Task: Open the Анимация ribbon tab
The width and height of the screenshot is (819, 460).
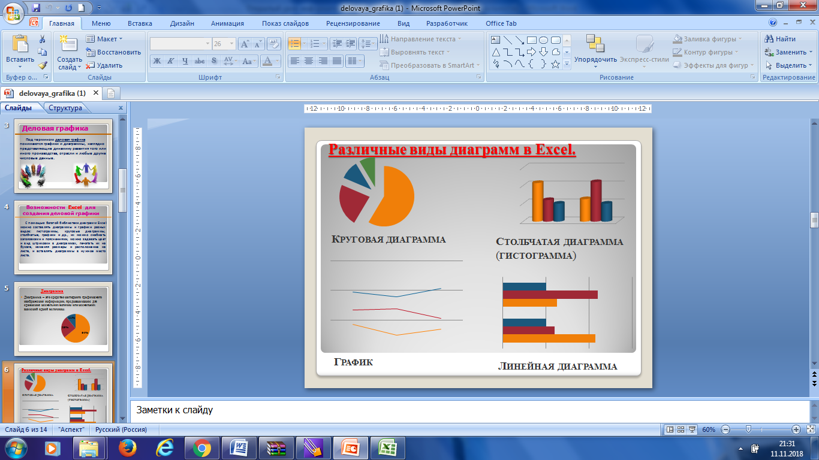Action: coord(227,23)
